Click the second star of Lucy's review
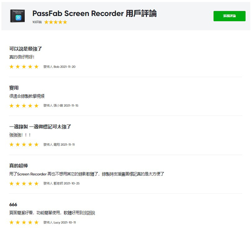Screen dimensions: 251x228 (18, 223)
